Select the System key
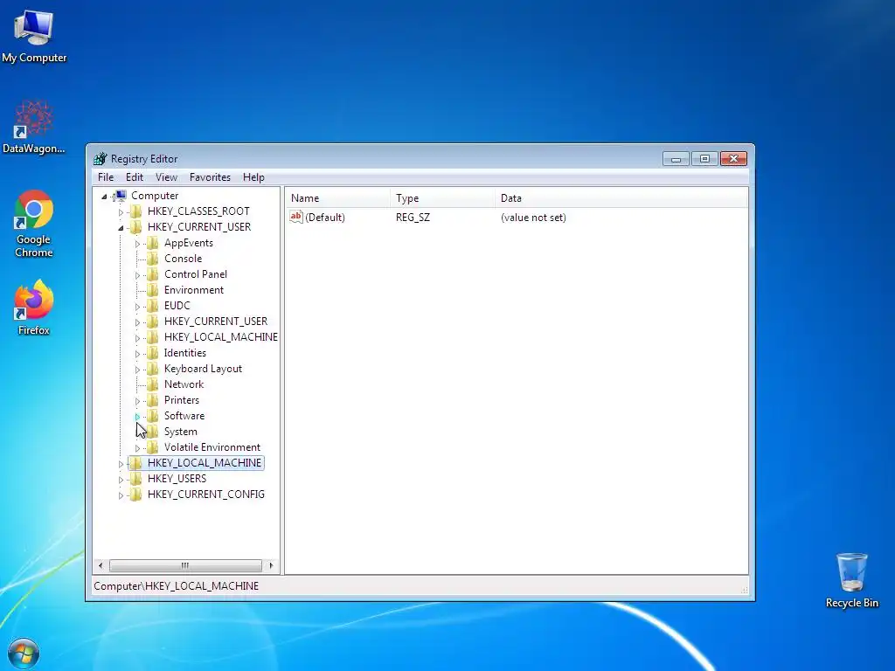 [180, 432]
